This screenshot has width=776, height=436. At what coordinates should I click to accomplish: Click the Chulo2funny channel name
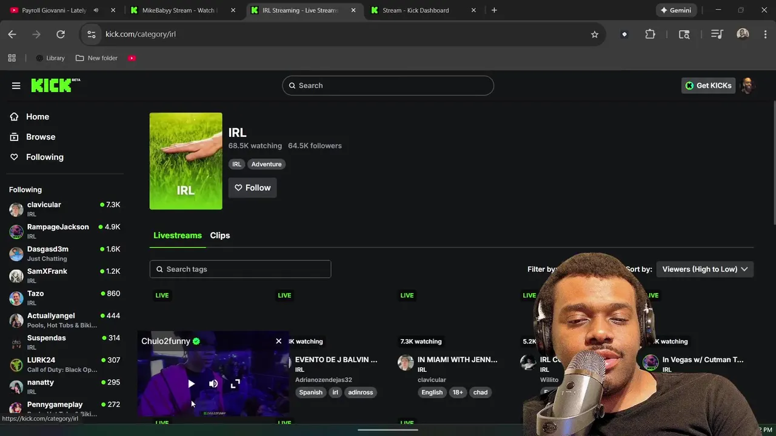coord(166,342)
